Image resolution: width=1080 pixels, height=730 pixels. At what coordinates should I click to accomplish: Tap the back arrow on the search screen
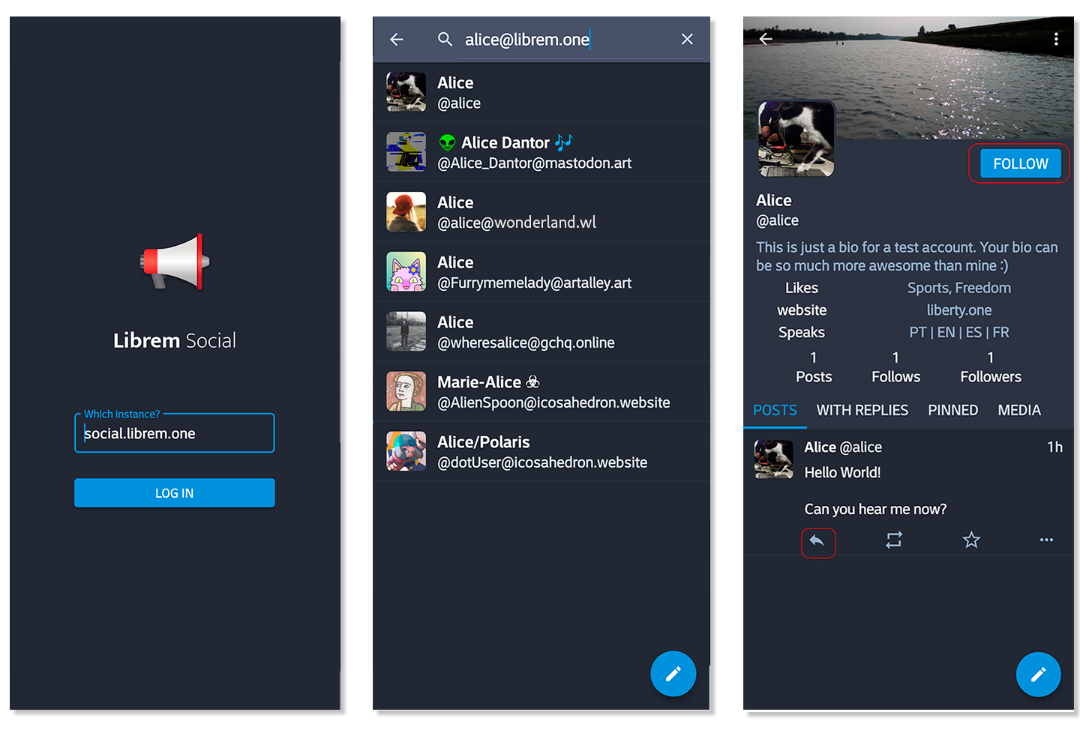[396, 39]
